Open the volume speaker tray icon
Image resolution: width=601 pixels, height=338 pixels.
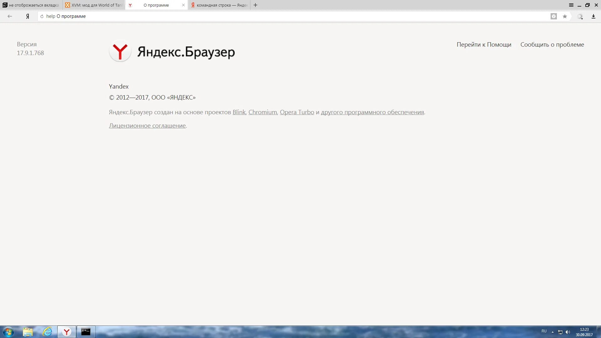point(568,332)
